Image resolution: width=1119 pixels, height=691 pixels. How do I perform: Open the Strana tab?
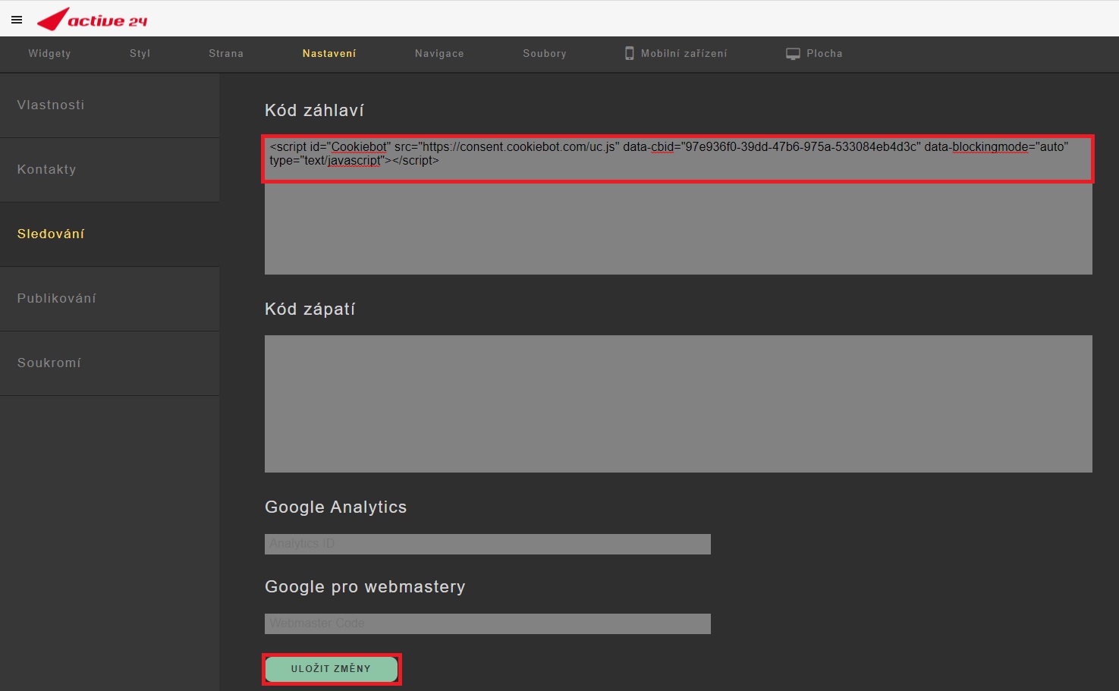coord(226,54)
